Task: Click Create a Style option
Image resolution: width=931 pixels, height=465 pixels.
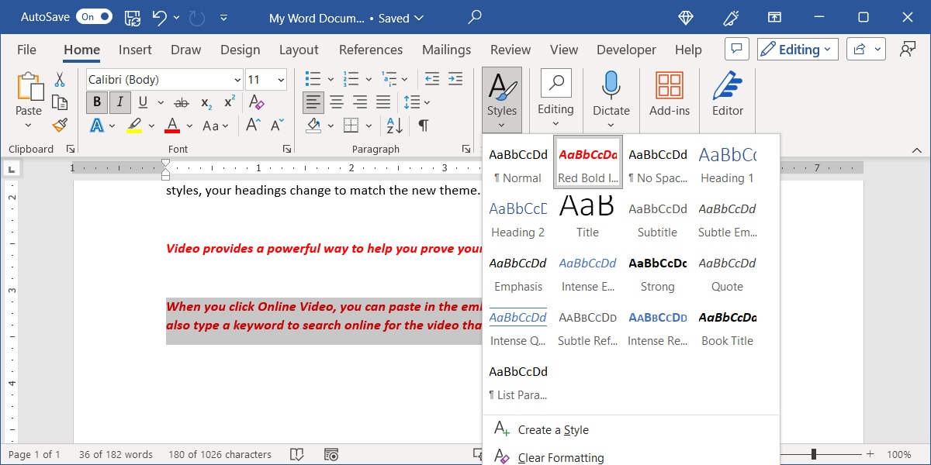Action: [x=552, y=430]
